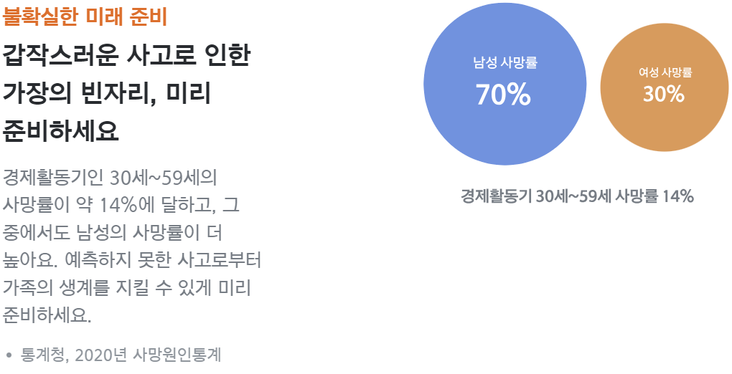Click the 남성 사망률 label
This screenshot has width=732, height=374.
coord(505,62)
